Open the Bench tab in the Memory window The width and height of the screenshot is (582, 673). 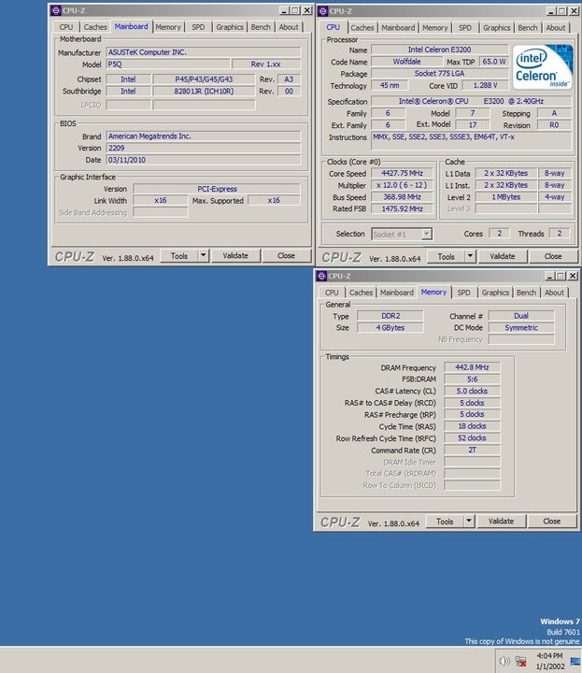(526, 293)
